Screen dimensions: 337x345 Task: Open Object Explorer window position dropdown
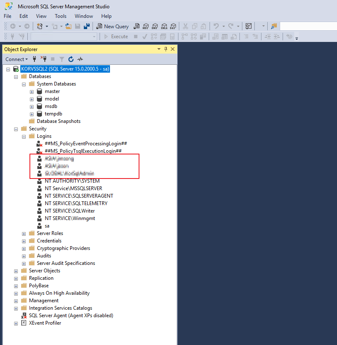[159, 49]
